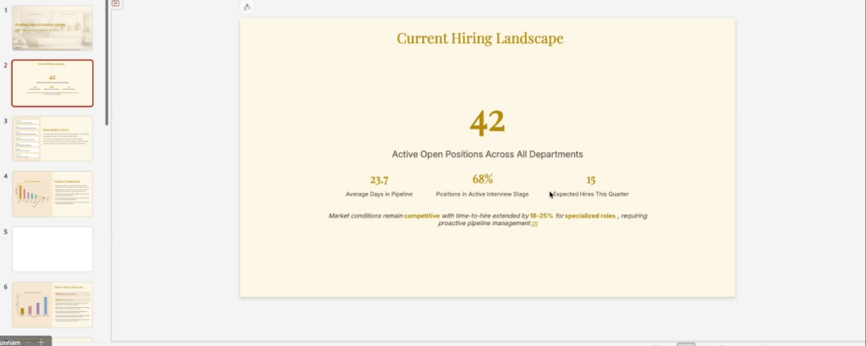Viewport: 866px width, 346px height.
Task: Go to slide 3 thumbnail
Action: [x=52, y=139]
